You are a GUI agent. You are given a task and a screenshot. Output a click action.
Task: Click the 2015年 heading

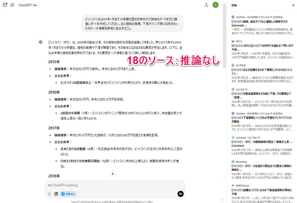click(x=54, y=62)
